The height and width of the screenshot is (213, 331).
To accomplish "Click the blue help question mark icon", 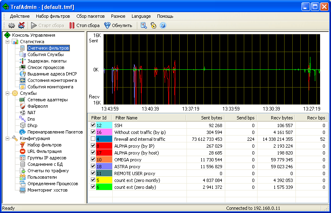I will pos(163,25).
